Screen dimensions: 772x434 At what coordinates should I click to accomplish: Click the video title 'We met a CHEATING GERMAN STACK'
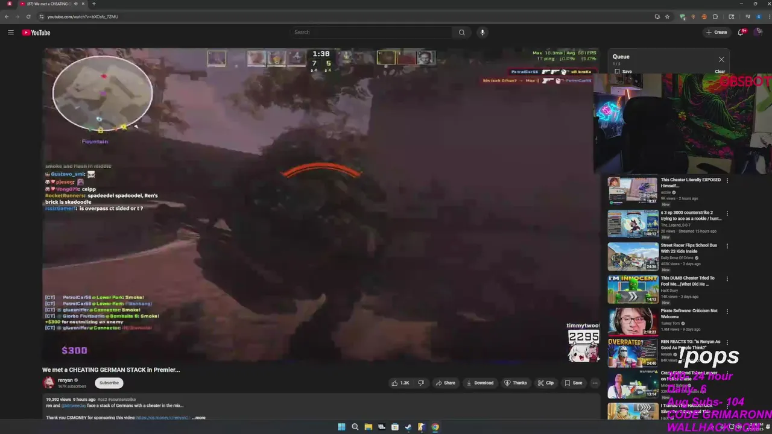click(x=111, y=370)
